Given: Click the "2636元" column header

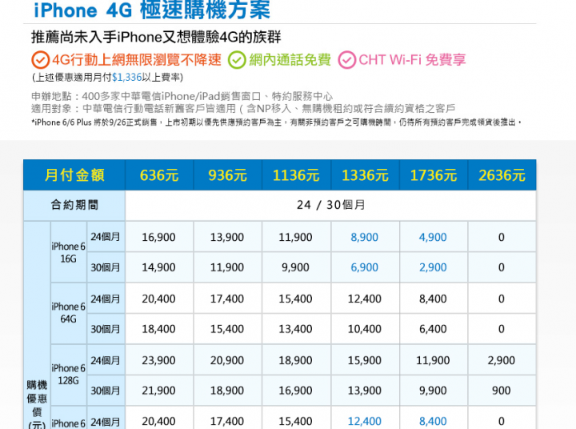Looking at the screenshot, I should 502,175.
